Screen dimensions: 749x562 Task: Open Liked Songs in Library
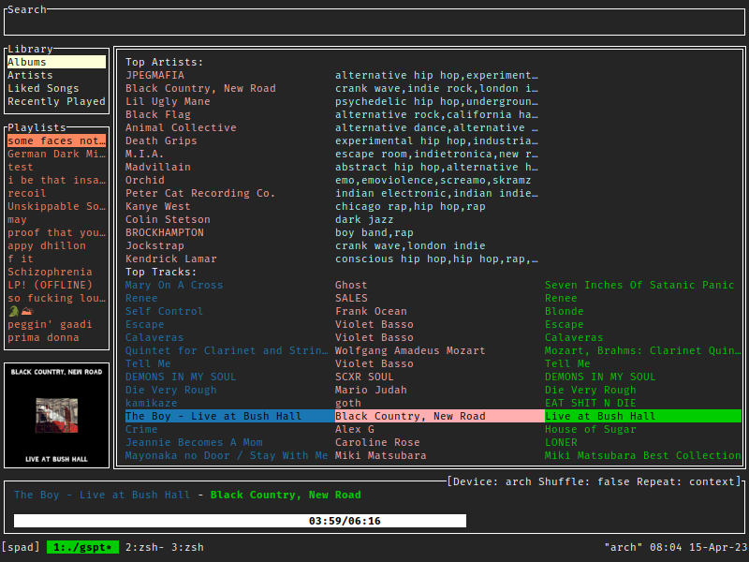click(43, 88)
